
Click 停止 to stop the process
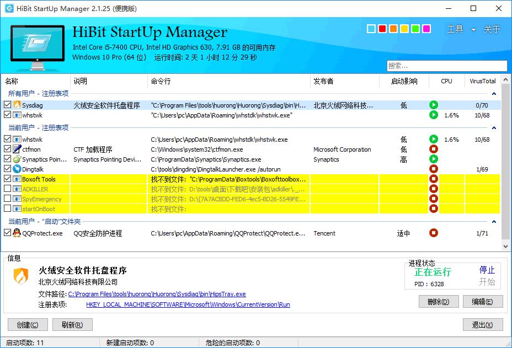point(487,270)
